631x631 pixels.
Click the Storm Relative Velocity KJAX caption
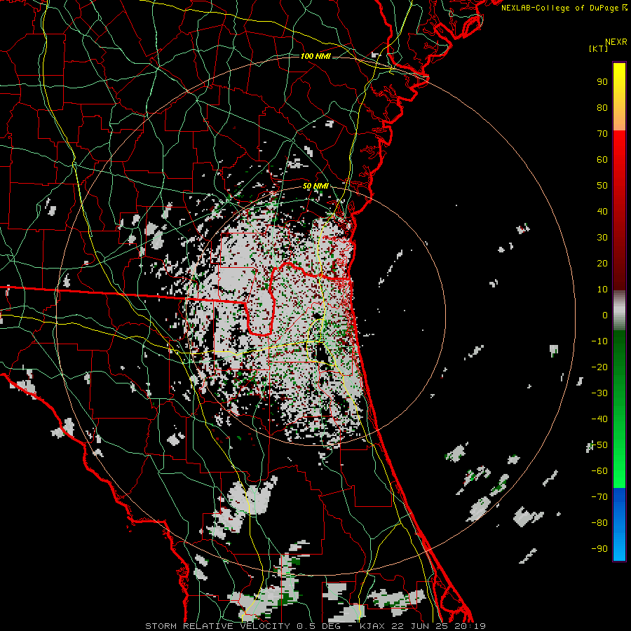(315, 626)
